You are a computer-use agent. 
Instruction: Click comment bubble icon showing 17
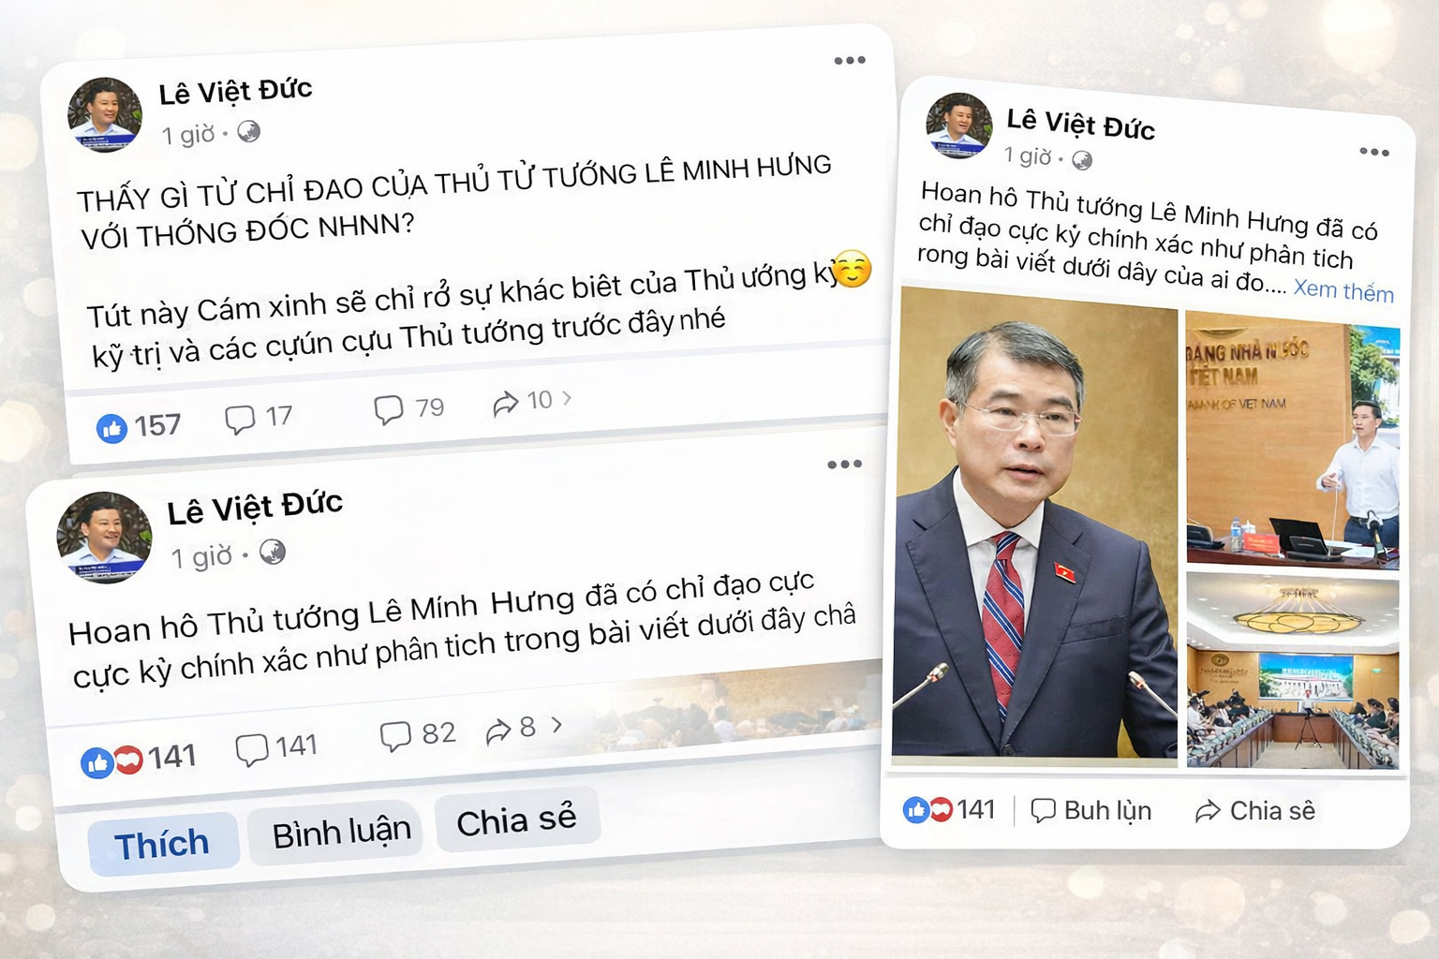240,420
